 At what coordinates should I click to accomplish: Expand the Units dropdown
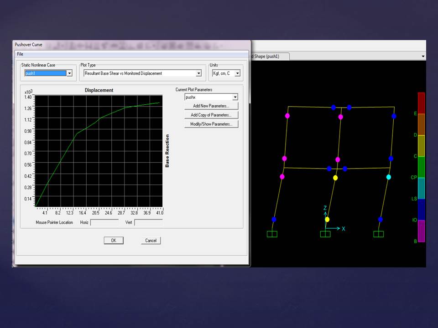point(237,73)
